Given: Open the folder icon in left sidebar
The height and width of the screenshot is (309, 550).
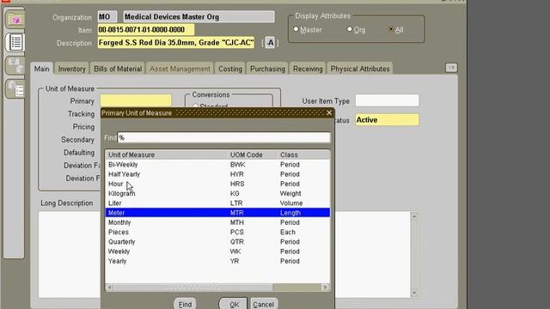Looking at the screenshot, I should [x=15, y=20].
